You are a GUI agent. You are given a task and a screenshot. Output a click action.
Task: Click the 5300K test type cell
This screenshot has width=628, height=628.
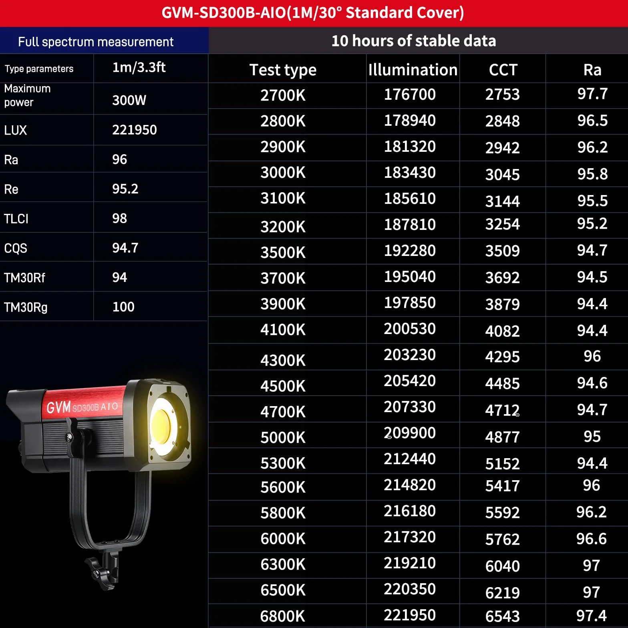283,463
